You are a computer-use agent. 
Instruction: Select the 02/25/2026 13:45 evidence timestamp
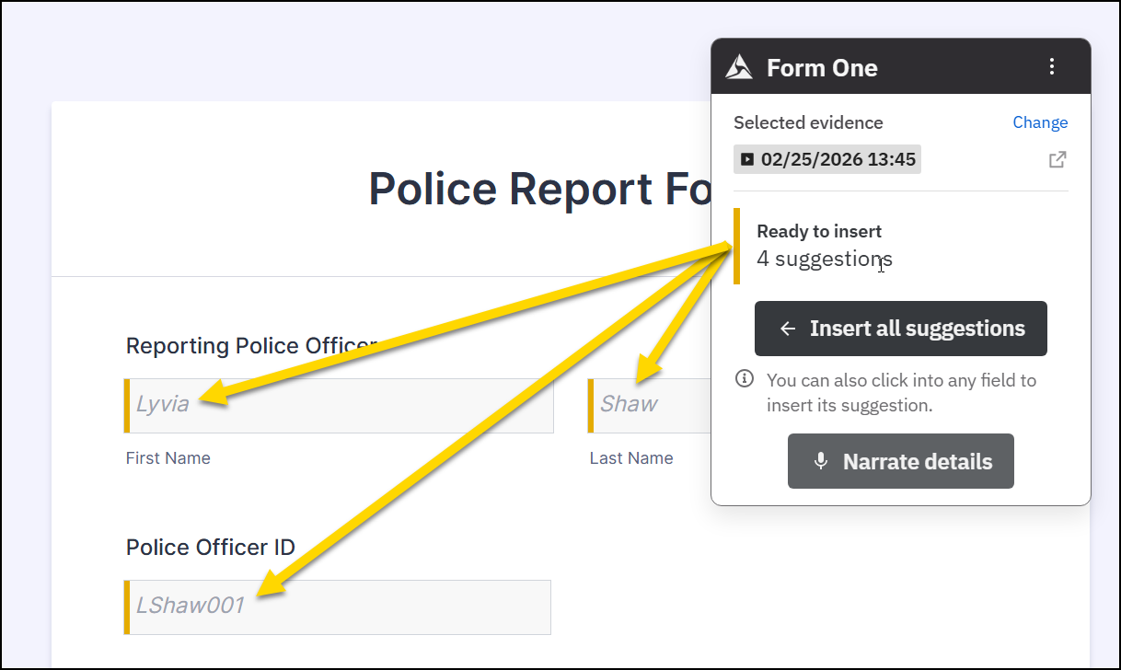pos(838,159)
